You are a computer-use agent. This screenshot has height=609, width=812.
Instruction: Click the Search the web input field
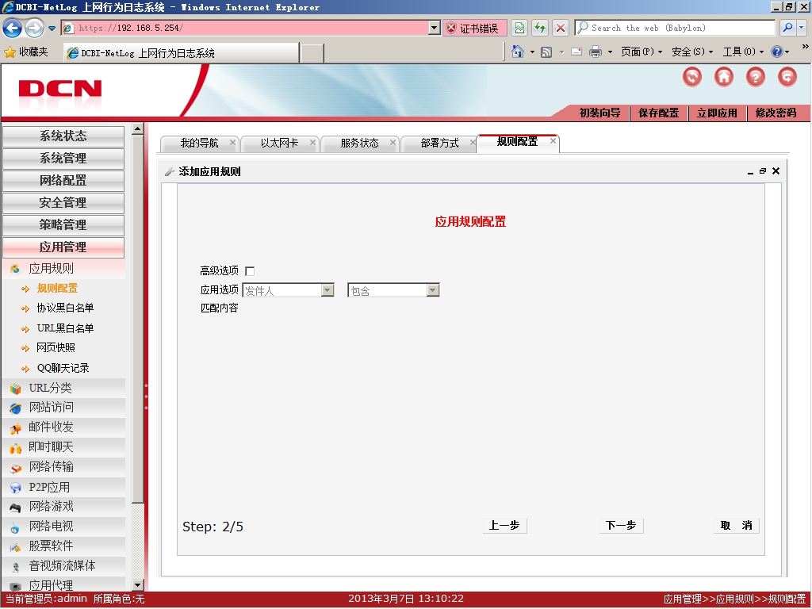(x=676, y=28)
